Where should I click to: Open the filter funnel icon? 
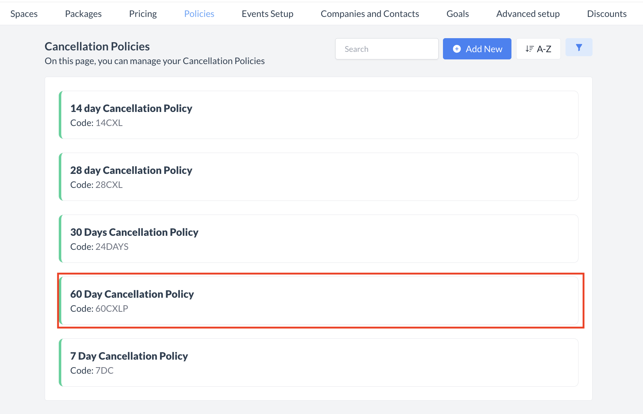click(x=579, y=47)
